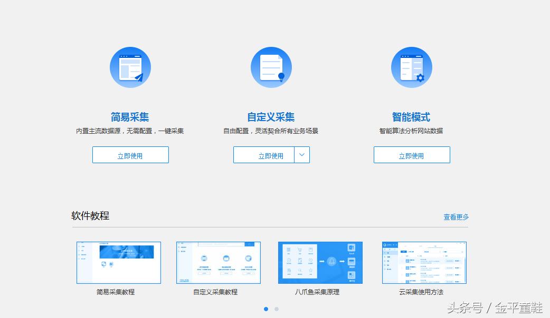Click the 软件教程 section heading
Viewport: 550px width, 318px height.
[x=89, y=215]
